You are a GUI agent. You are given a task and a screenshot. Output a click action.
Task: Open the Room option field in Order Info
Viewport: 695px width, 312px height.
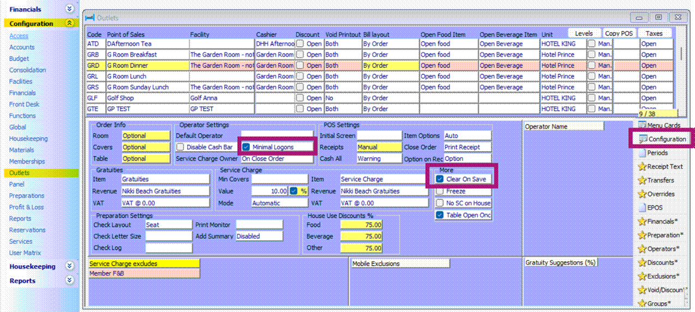click(146, 136)
